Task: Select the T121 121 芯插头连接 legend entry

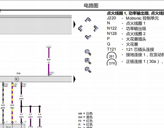Action: coord(131,49)
